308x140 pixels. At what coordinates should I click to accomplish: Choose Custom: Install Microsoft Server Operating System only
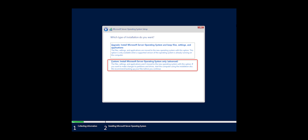pyautogui.click(x=145, y=61)
